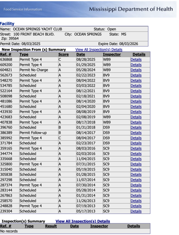Open Details link for inspection 548270
Screen dimensions: 179x235
pyautogui.click(x=136, y=80)
